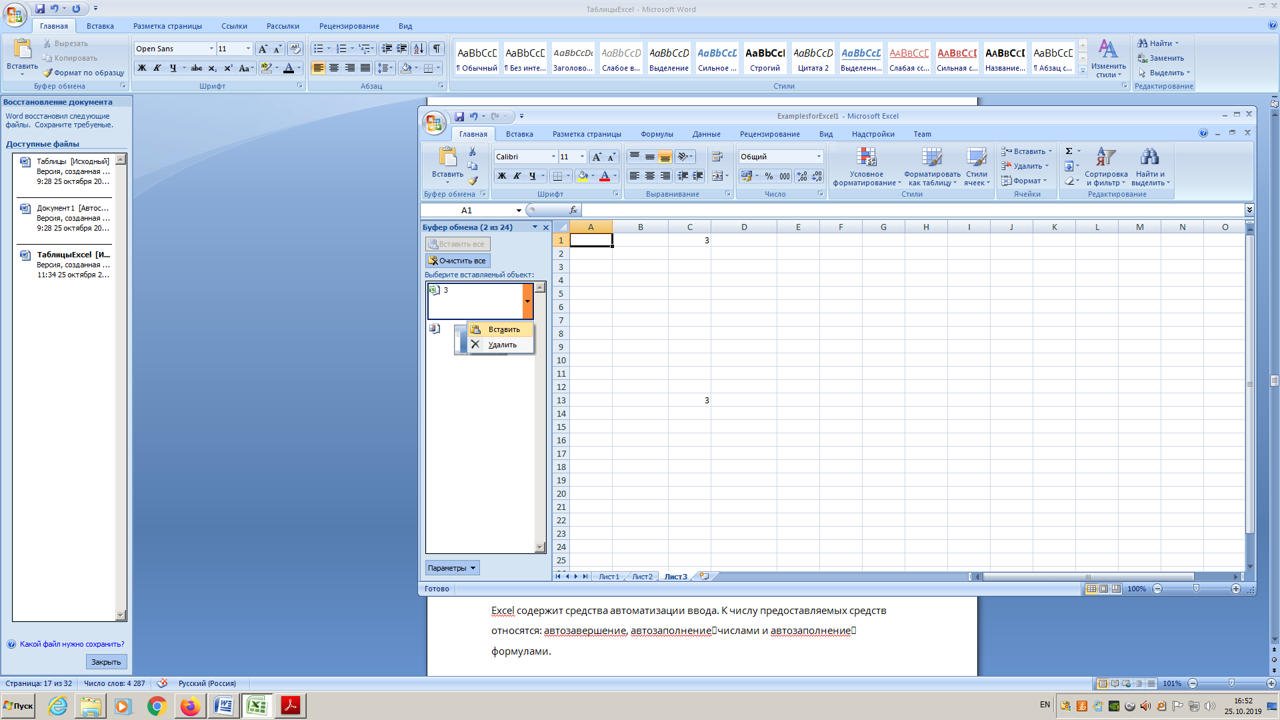Grow font size in Word ribbon

[x=263, y=49]
